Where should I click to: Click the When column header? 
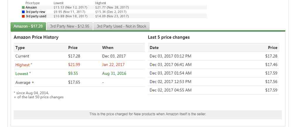[x=108, y=48]
